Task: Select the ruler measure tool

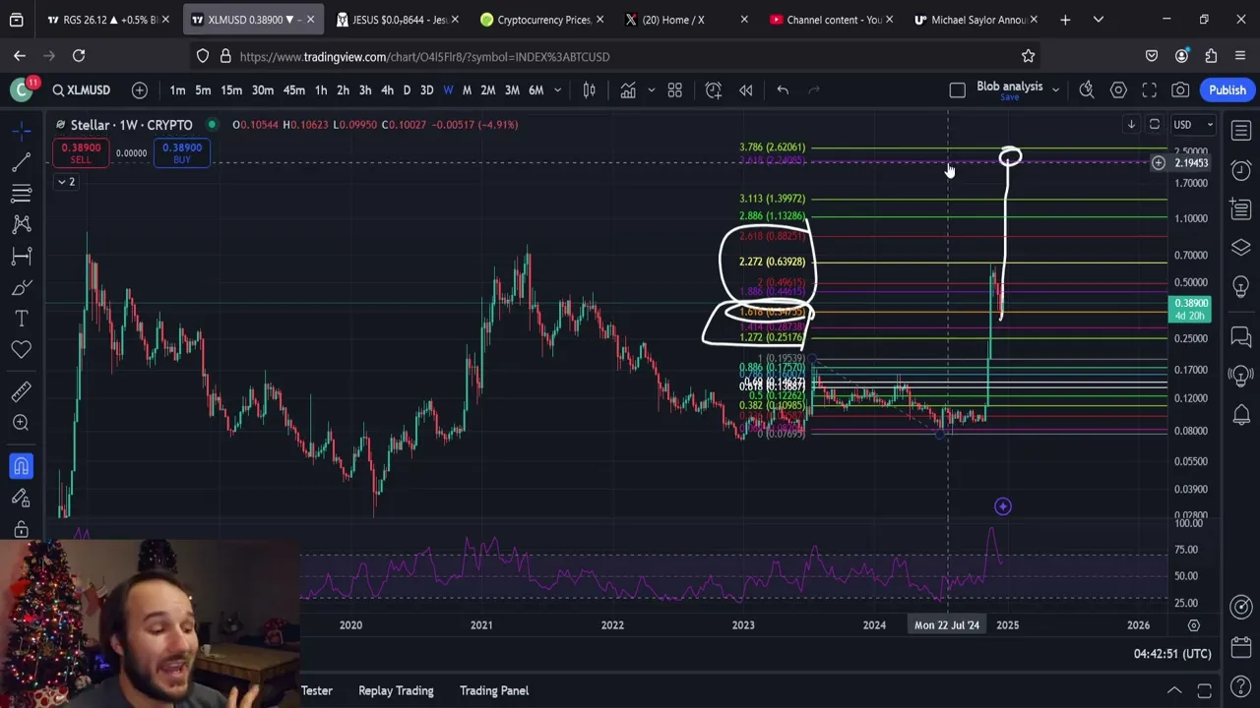Action: [21, 391]
